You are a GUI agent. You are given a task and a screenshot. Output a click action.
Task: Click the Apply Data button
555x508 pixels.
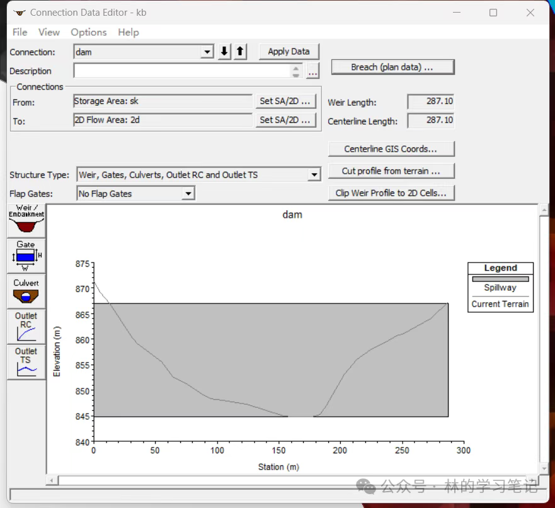289,52
